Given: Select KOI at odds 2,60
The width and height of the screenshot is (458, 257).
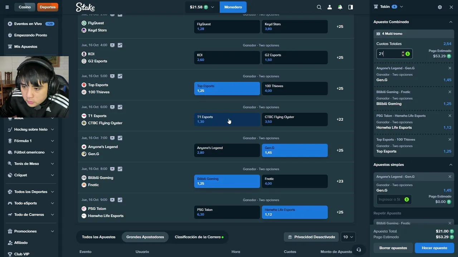Looking at the screenshot, I should coord(227,57).
